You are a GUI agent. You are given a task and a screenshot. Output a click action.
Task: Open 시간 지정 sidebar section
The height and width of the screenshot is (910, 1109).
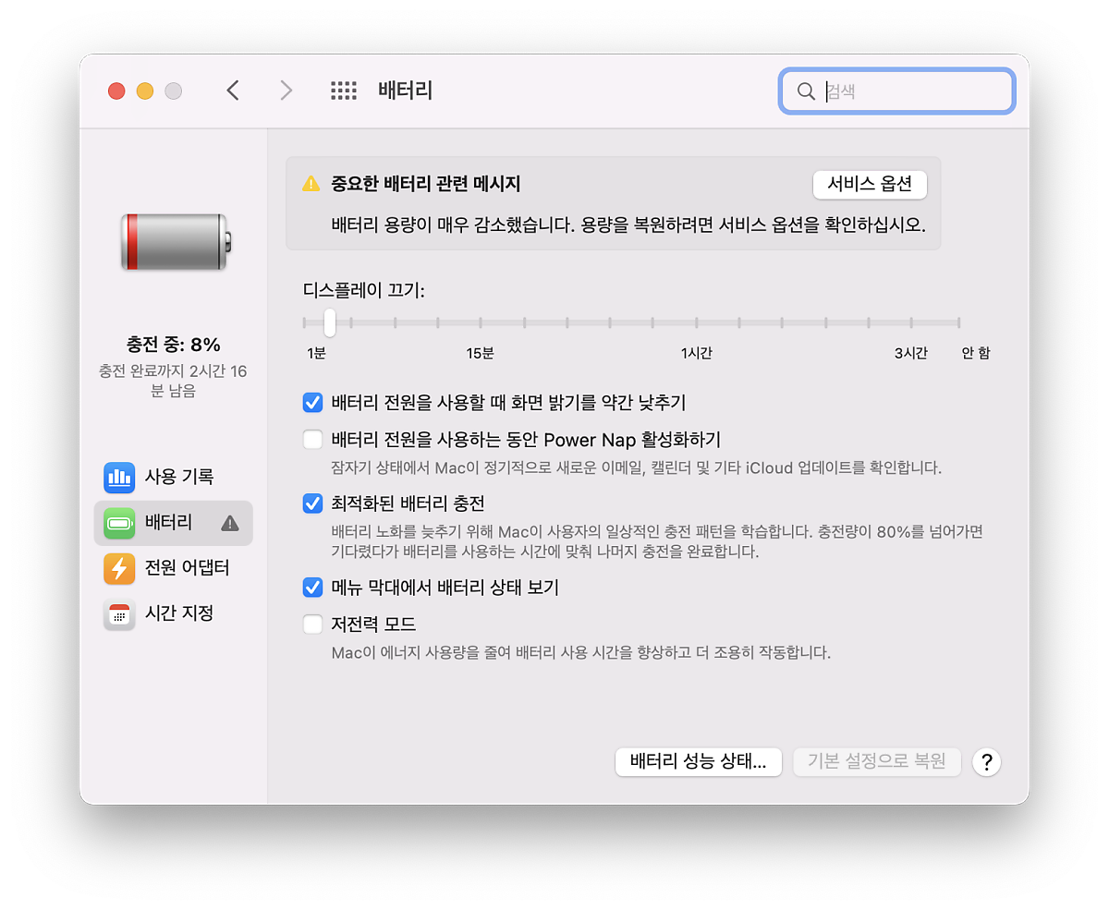click(x=174, y=613)
